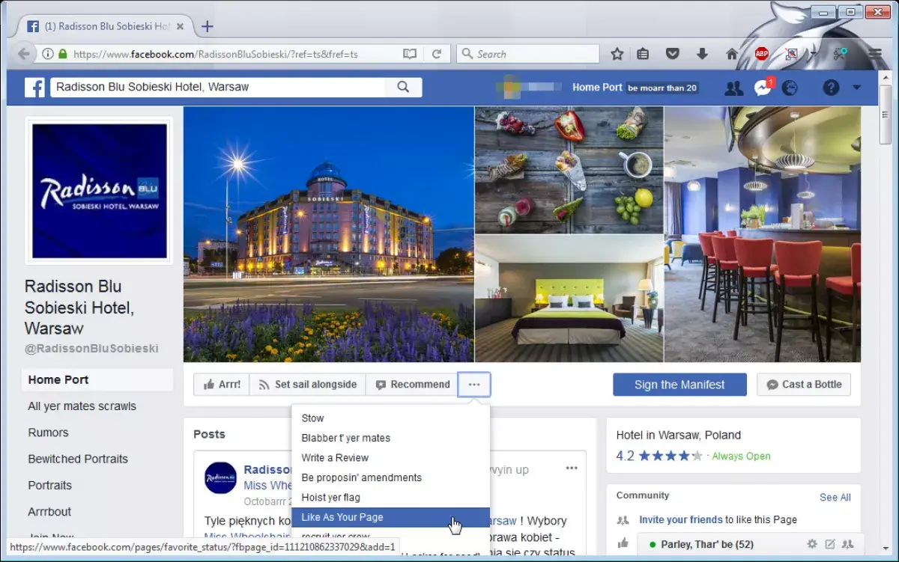899x562 pixels.
Task: Click the page reload button
Action: [x=436, y=54]
